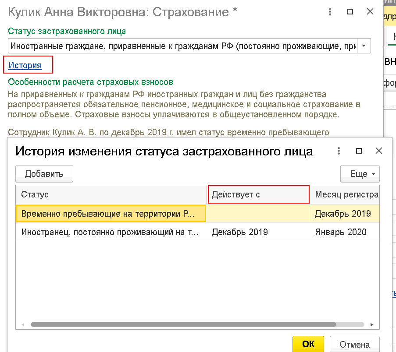396x352 pixels.
Task: Click the Добавить button
Action: click(44, 174)
